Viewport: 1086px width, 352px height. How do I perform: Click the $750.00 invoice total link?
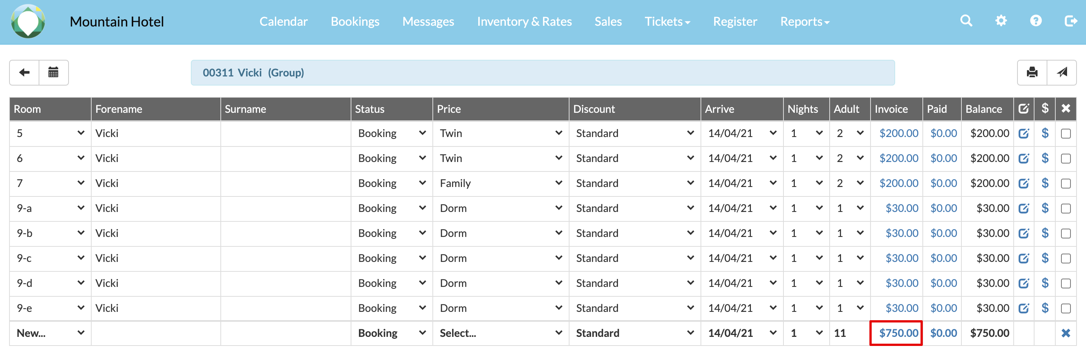898,333
